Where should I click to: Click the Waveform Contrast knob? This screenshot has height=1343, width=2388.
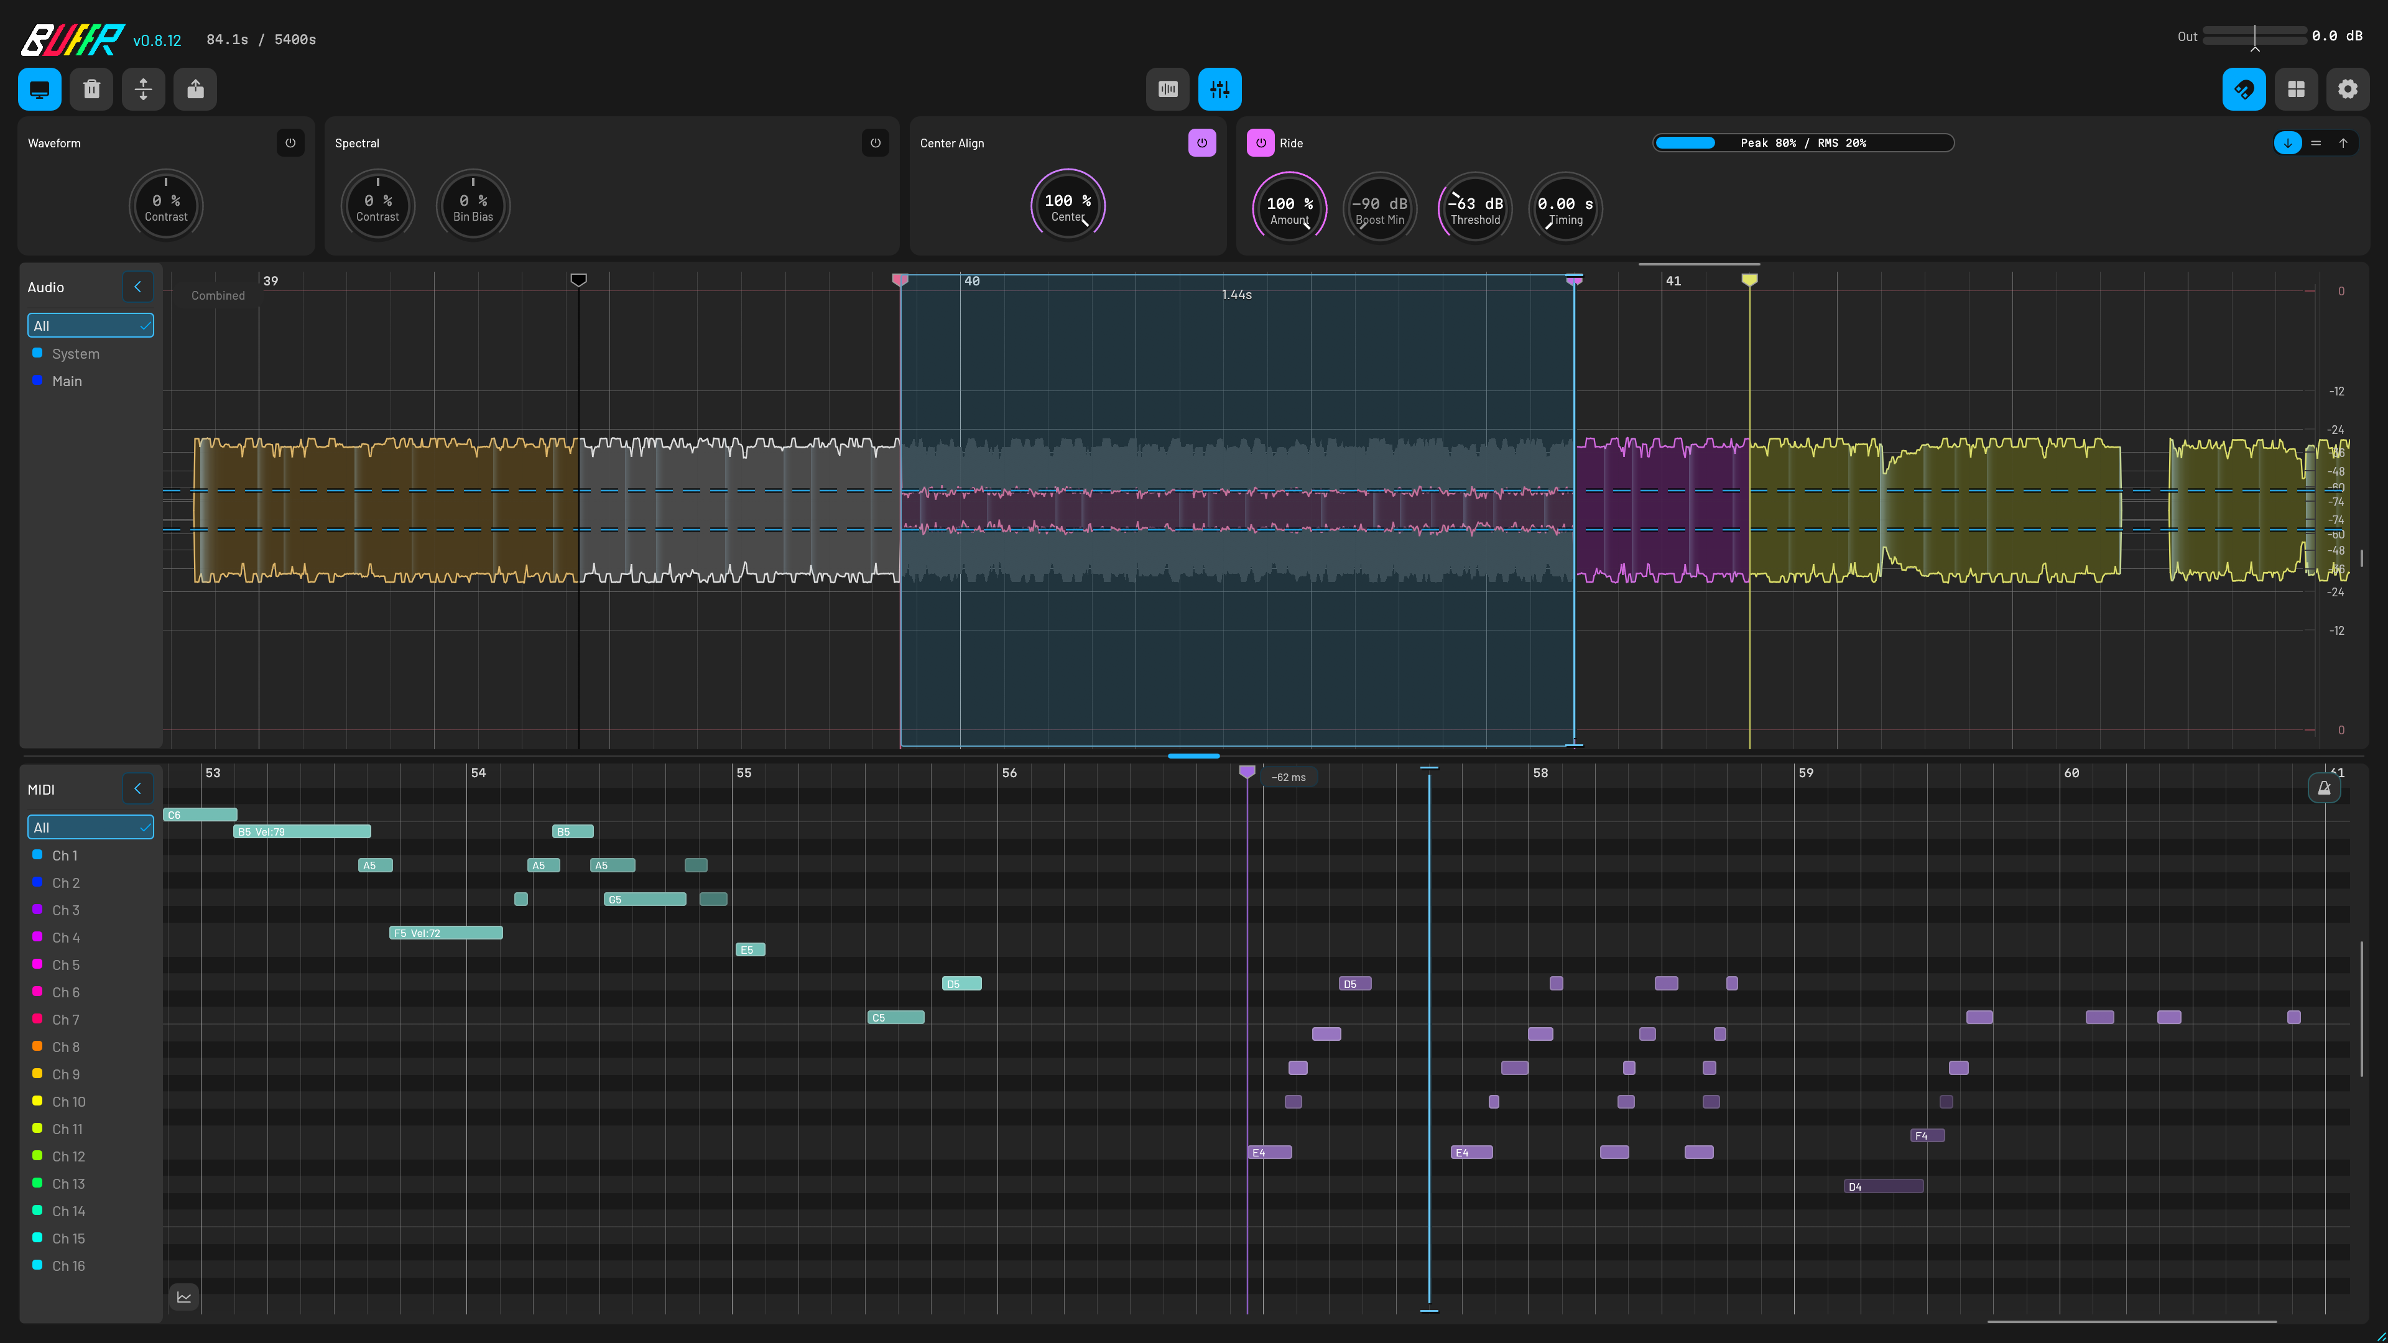coord(166,204)
